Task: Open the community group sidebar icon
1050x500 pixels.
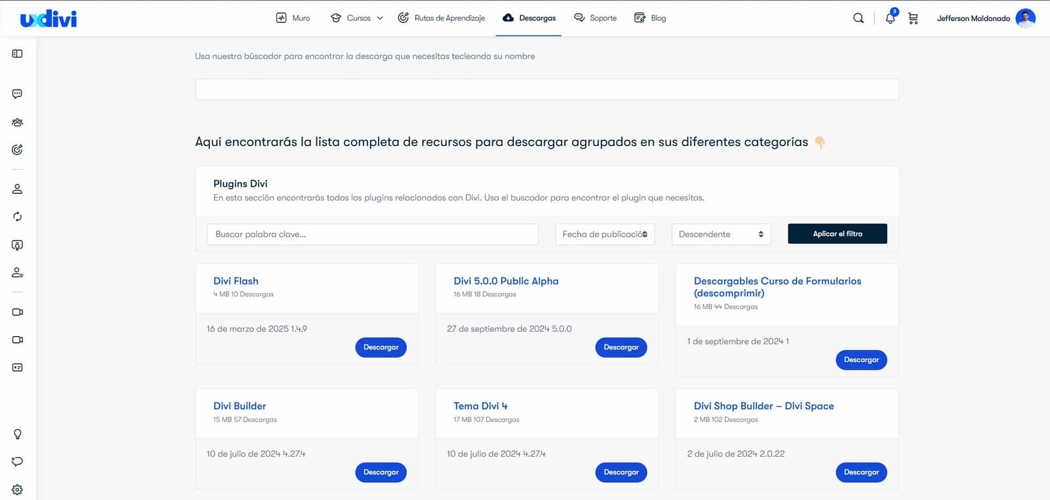Action: point(18,123)
